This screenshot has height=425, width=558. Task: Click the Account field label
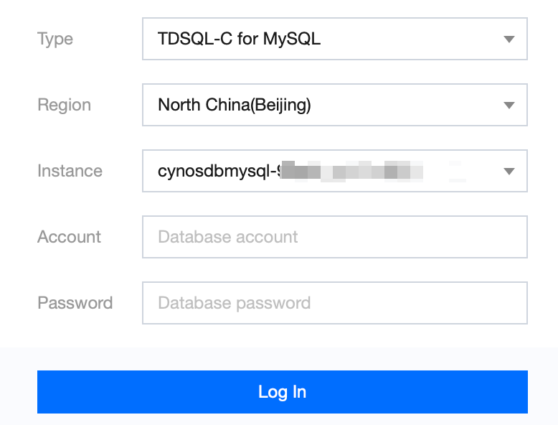69,237
